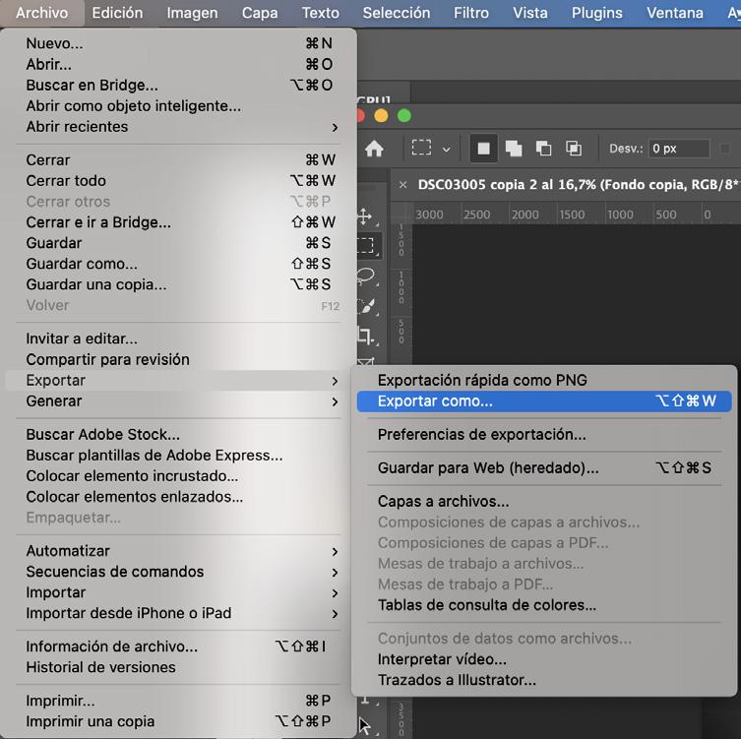
Task: Choose Invitar a editar...
Action: click(179, 339)
